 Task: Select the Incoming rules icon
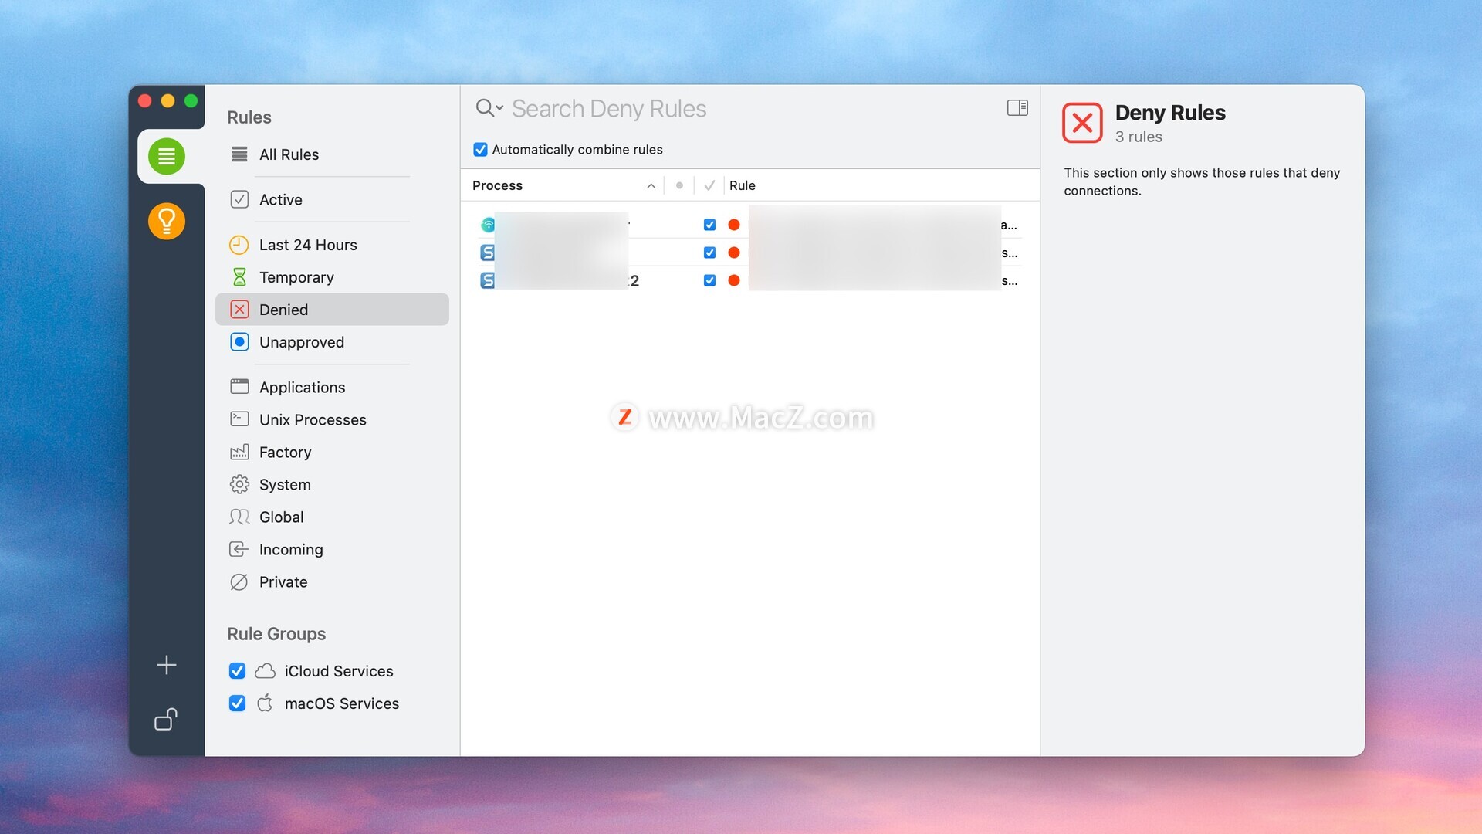click(239, 550)
